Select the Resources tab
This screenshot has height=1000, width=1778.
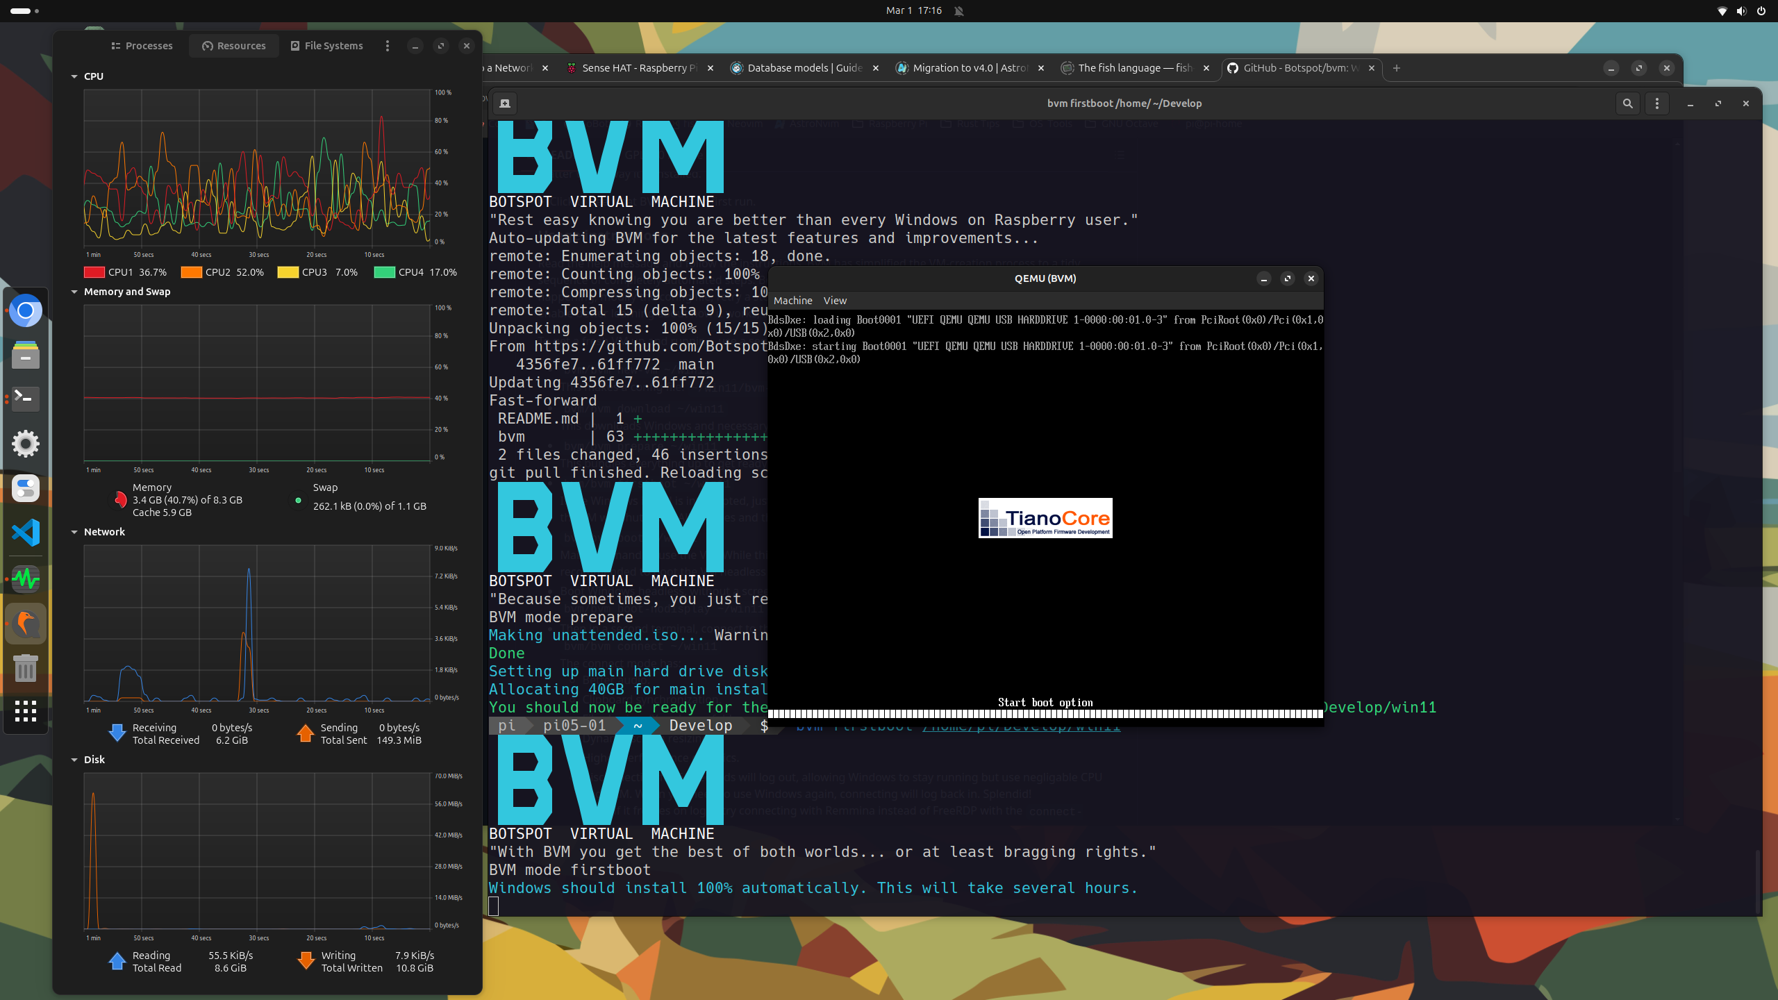pos(234,46)
